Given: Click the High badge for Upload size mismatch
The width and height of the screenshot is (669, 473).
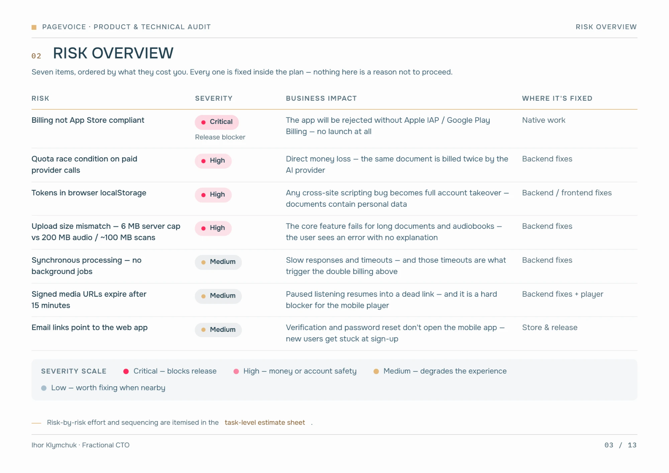Looking at the screenshot, I should (x=213, y=228).
